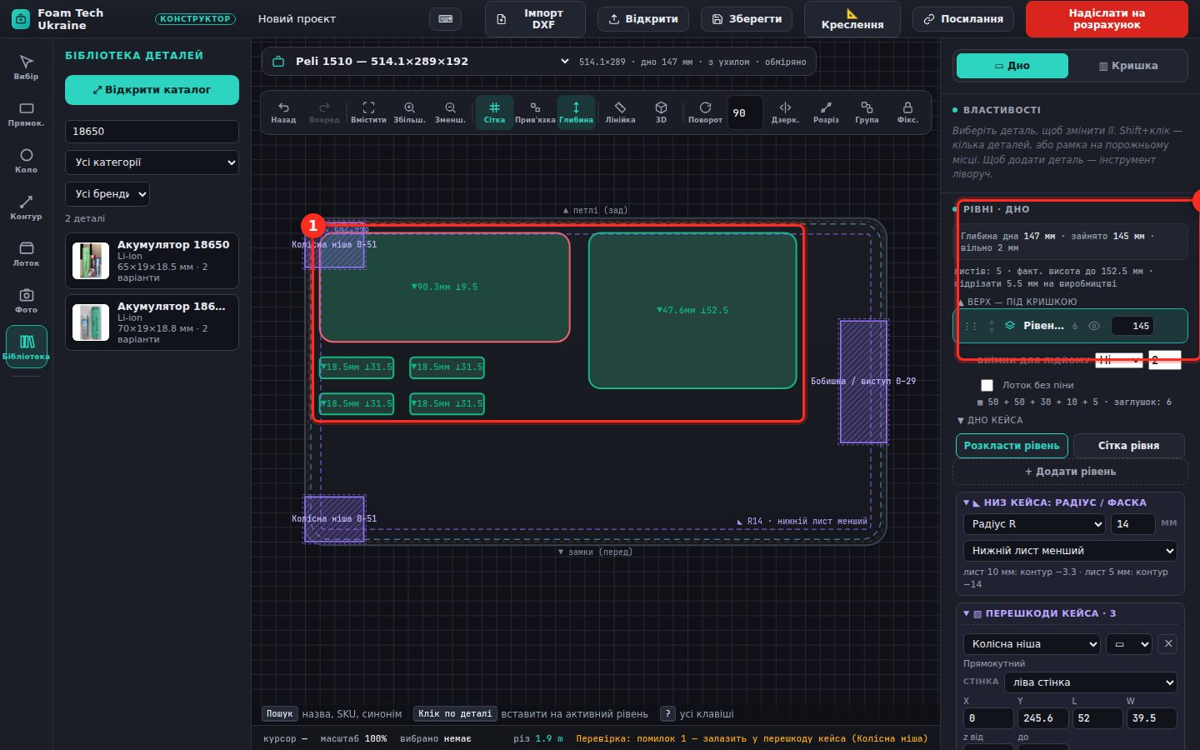Use the Розріз cut tool
This screenshot has width=1200, height=750.
point(826,112)
